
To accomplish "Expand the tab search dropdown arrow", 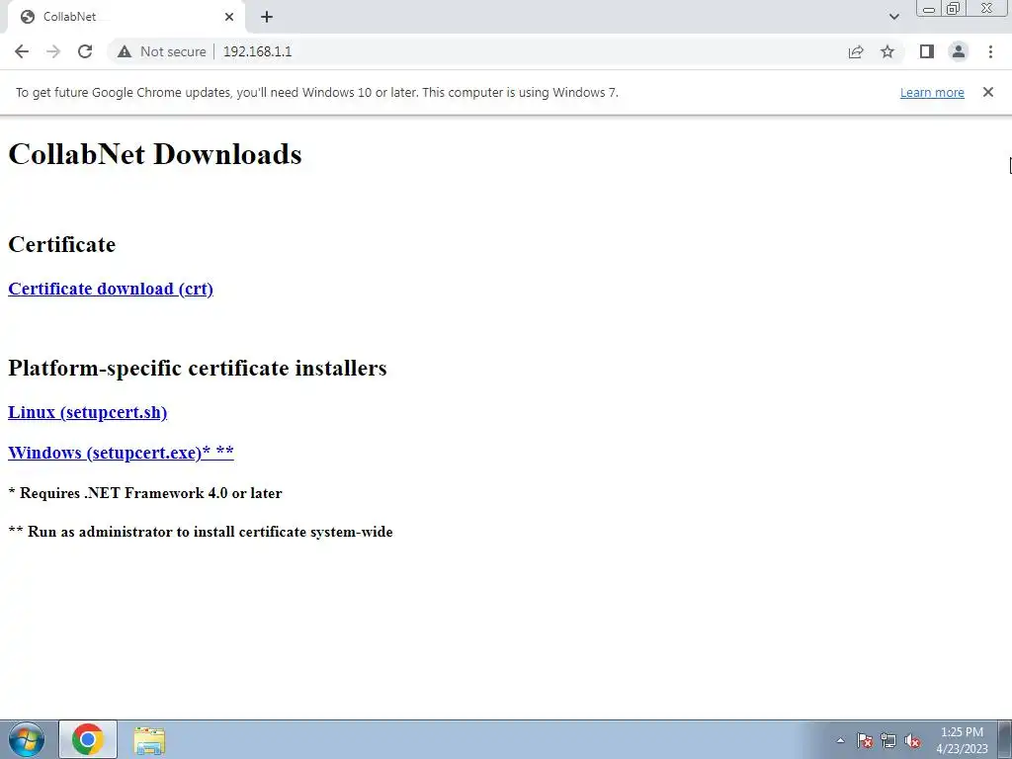I will pos(893,17).
